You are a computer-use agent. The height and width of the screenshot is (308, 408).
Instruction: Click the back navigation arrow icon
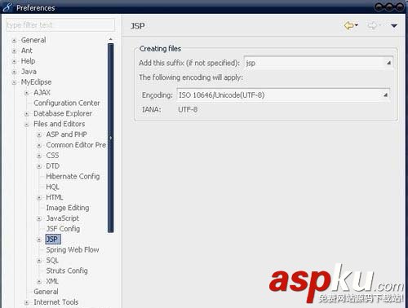[348, 25]
